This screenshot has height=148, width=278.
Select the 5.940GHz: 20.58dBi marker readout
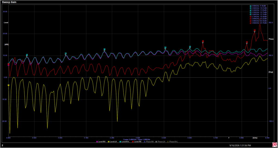click(x=258, y=21)
